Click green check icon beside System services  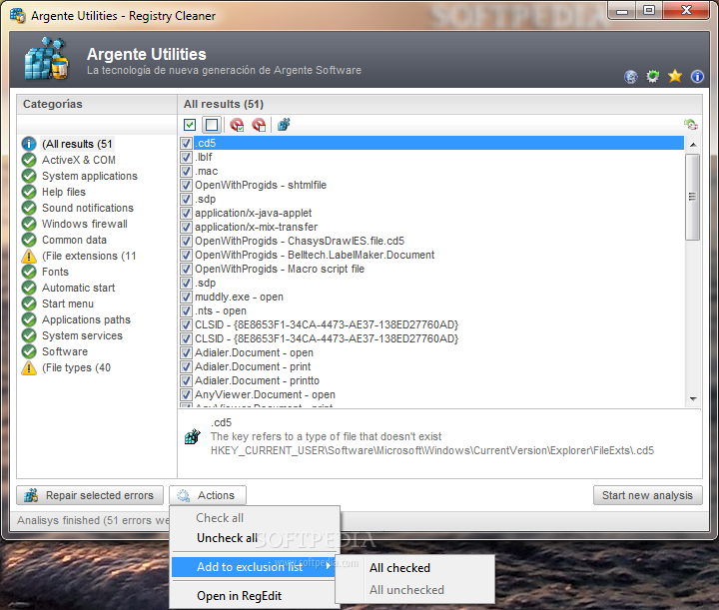(29, 335)
